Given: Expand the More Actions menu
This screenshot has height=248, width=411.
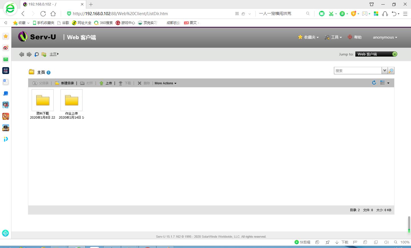Looking at the screenshot, I should coord(166,83).
